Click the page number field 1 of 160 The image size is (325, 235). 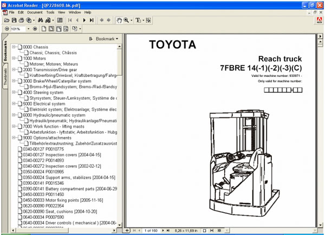(151, 231)
